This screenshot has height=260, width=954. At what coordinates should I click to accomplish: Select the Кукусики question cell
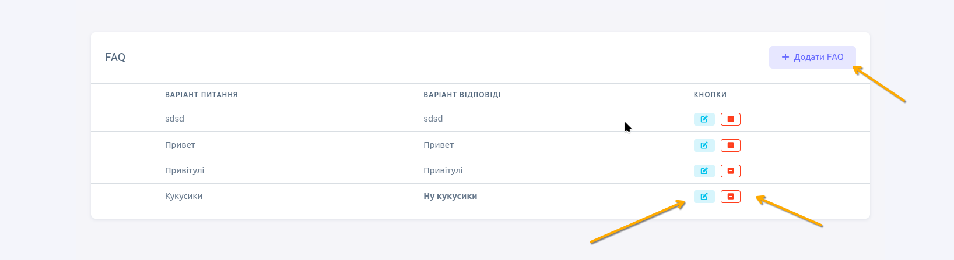[184, 196]
